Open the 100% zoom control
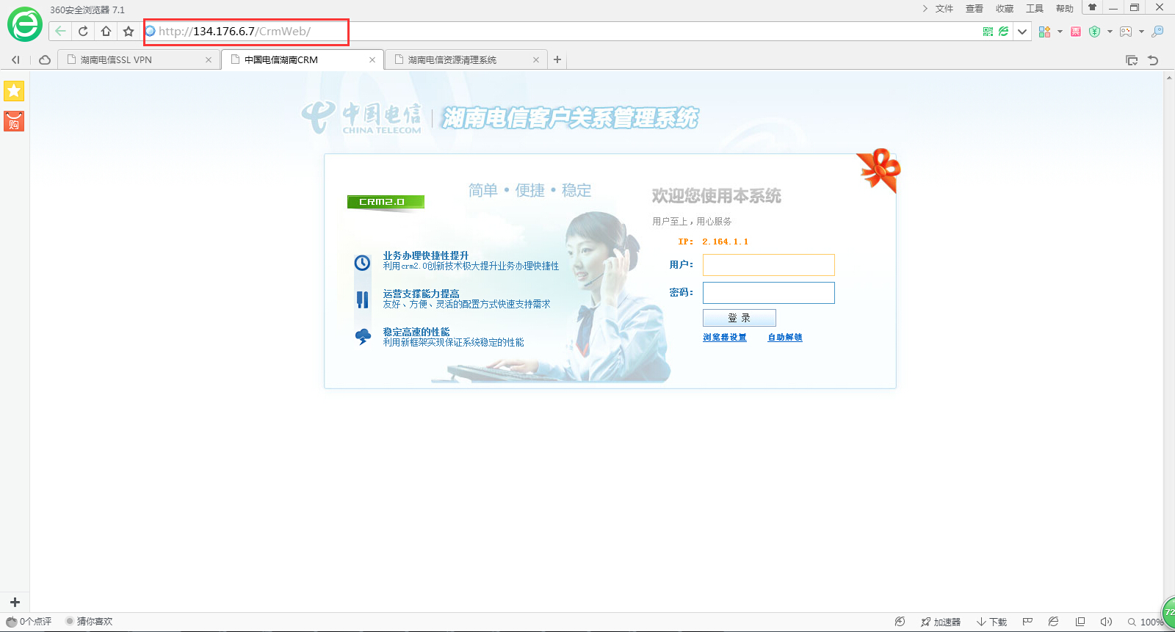The width and height of the screenshot is (1175, 632). (x=1146, y=622)
